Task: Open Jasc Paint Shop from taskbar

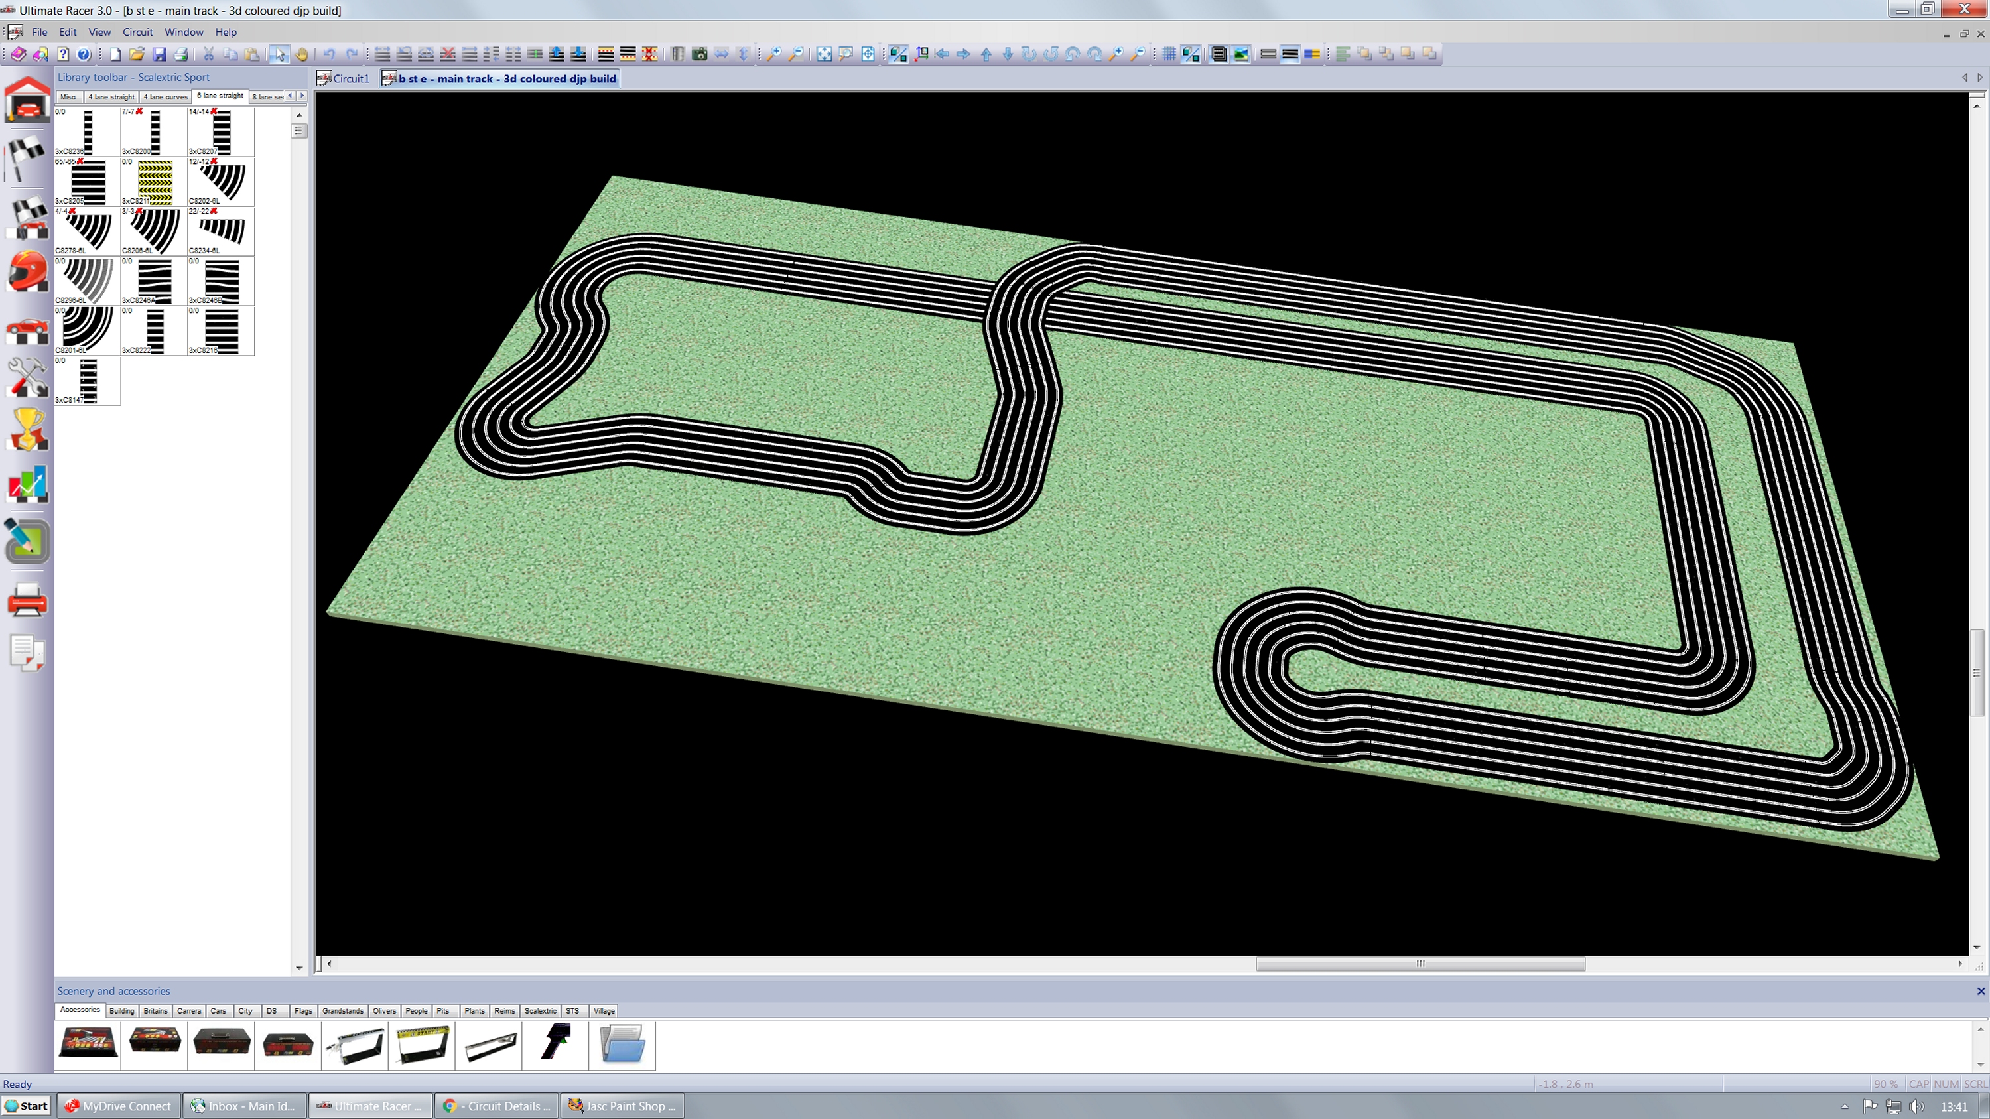Action: pyautogui.click(x=623, y=1106)
